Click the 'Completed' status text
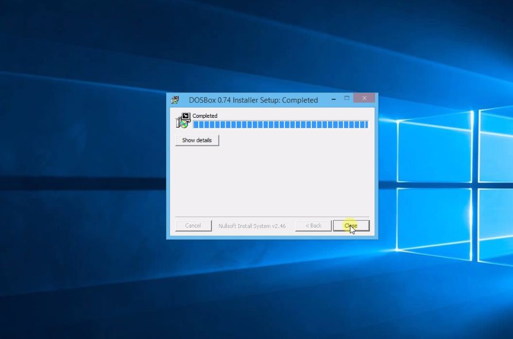Screen dimensions: 513x339 click(205, 116)
